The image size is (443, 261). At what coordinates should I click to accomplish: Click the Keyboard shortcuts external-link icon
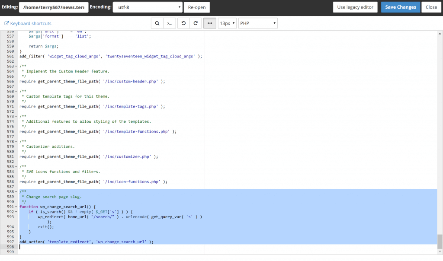point(6,23)
